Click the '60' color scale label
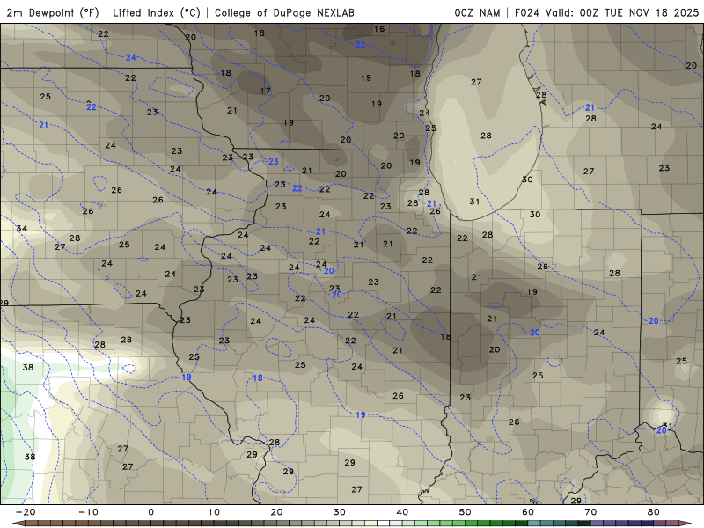The width and height of the screenshot is (704, 528). (528, 512)
